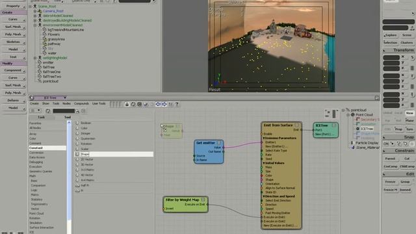The height and width of the screenshot is (234, 416).
Task: Expand the debrisModelCleaned tree node
Action: pyautogui.click(x=35, y=16)
